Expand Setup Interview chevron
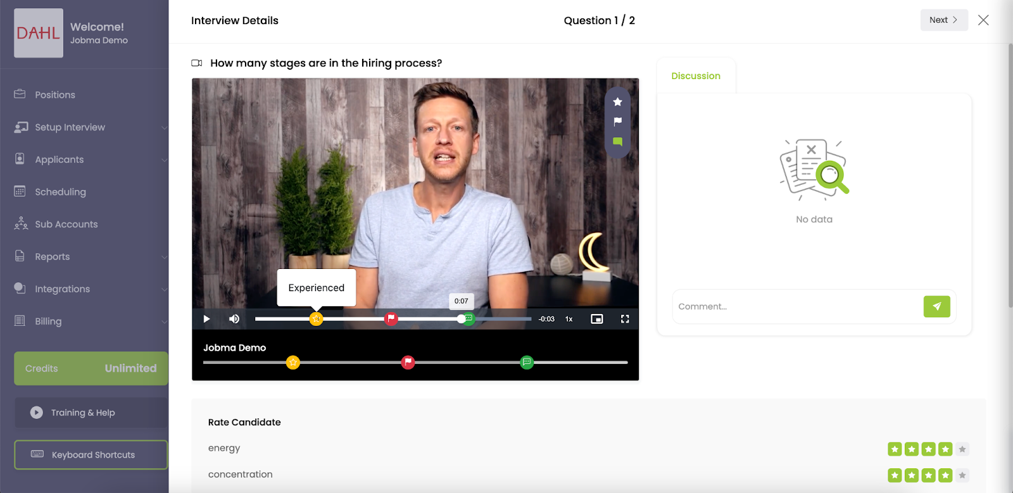Viewport: 1013px width, 493px height. coord(165,128)
